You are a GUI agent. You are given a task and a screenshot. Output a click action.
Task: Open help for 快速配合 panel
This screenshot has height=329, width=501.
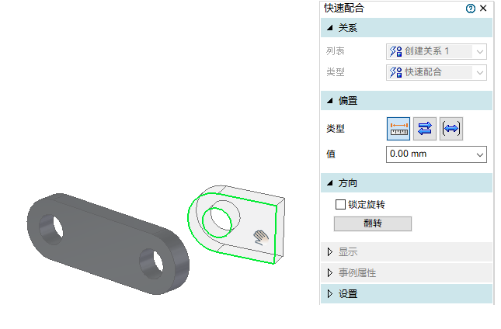(x=471, y=9)
